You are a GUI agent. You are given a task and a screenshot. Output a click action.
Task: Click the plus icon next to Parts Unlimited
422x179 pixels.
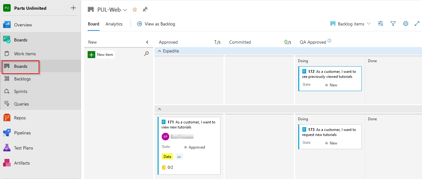tap(73, 8)
